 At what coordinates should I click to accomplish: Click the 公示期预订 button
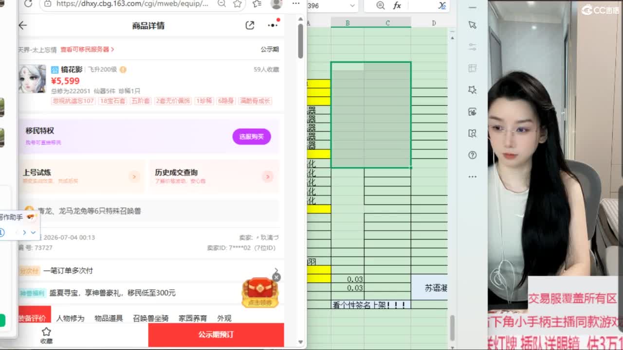click(216, 334)
